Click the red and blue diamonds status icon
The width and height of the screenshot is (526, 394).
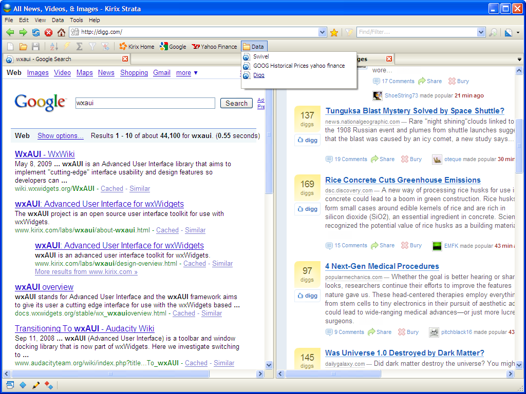coord(49,385)
